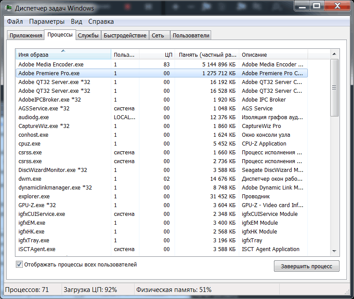Select the igfxEM.exe process
This screenshot has width=354, height=299.
tap(162, 223)
